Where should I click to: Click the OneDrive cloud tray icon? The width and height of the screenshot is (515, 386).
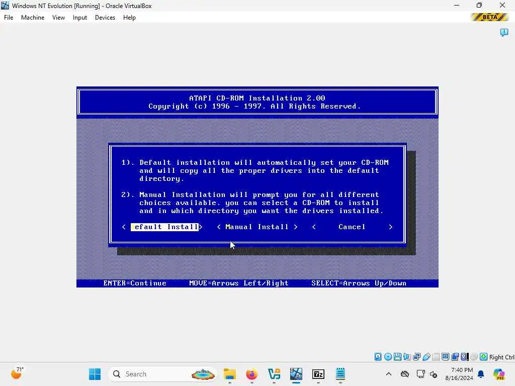click(405, 374)
